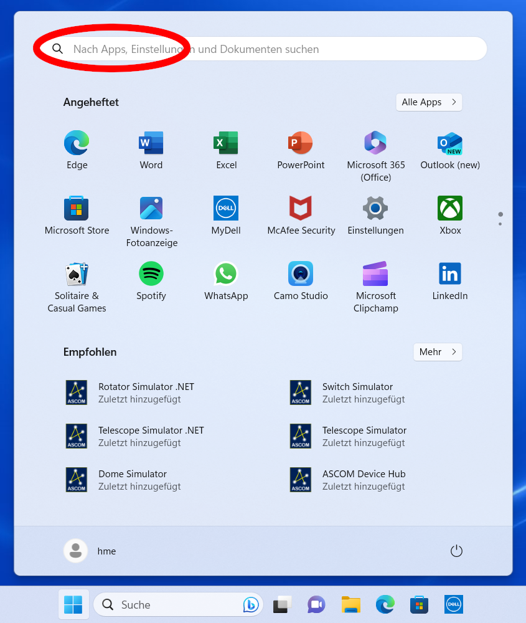526x623 pixels.
Task: Open Microsoft Clipchamp
Action: pyautogui.click(x=375, y=287)
